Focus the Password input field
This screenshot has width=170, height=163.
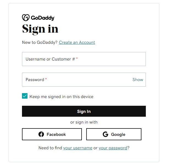(84, 80)
